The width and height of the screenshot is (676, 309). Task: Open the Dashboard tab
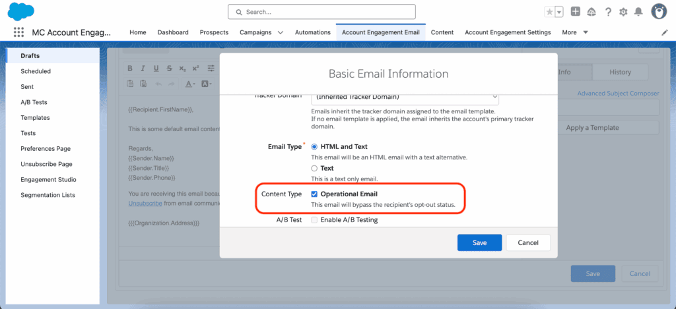point(173,32)
